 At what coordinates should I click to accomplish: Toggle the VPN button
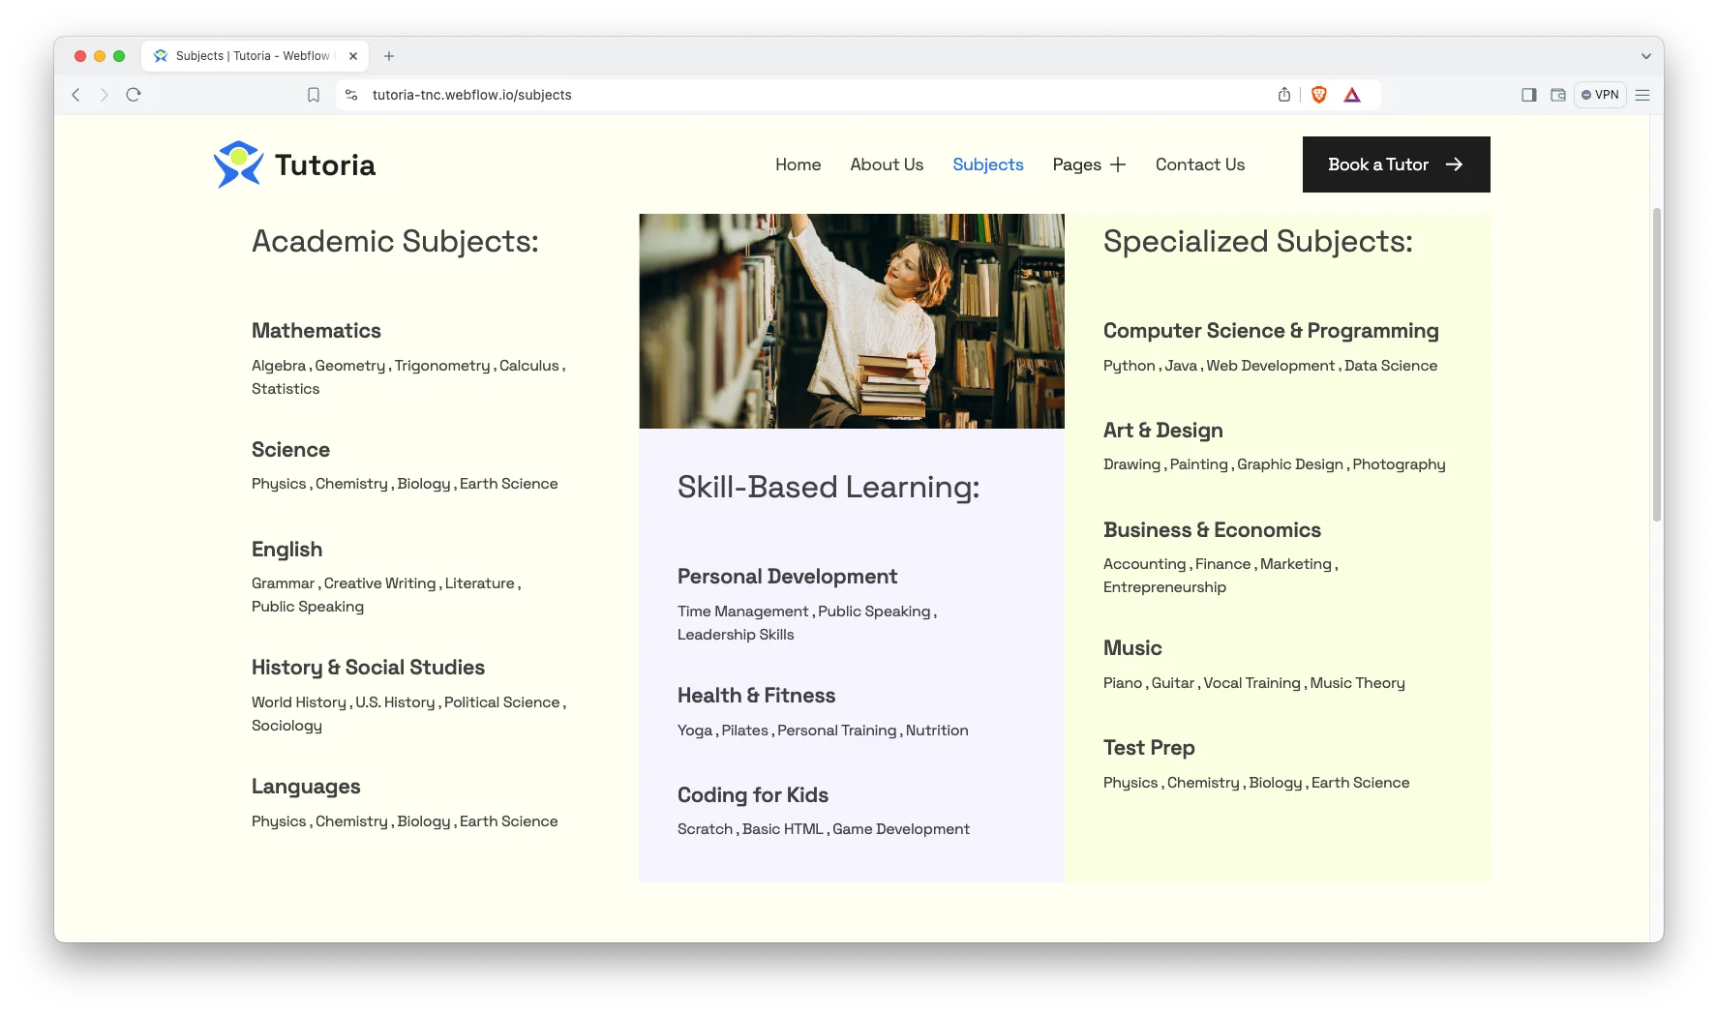click(1600, 95)
